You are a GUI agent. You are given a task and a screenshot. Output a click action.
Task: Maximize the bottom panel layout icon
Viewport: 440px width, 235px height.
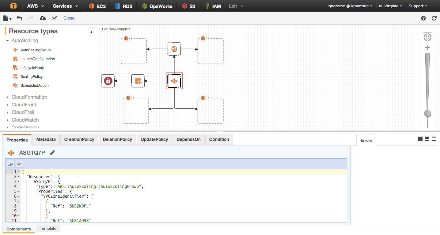(434, 139)
